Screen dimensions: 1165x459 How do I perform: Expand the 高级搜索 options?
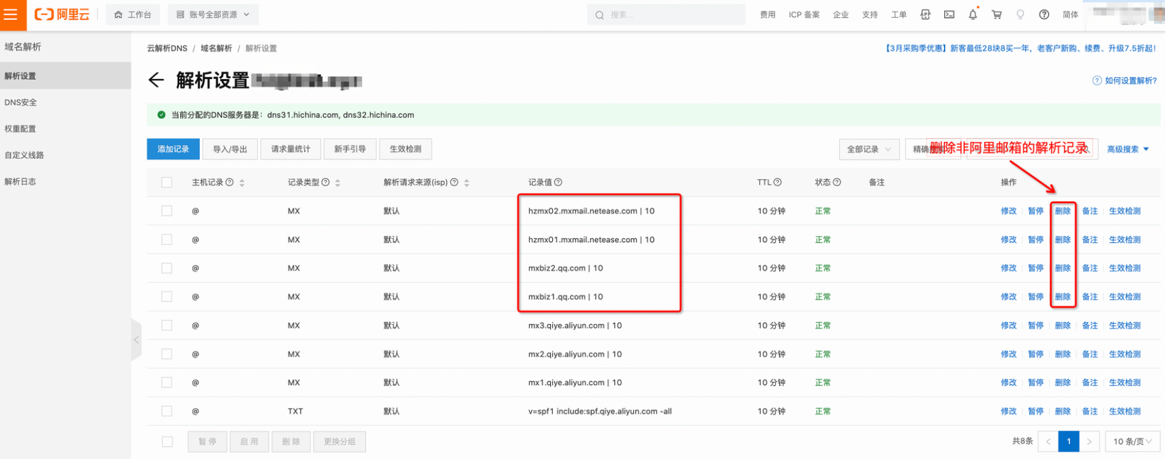[x=1128, y=149]
